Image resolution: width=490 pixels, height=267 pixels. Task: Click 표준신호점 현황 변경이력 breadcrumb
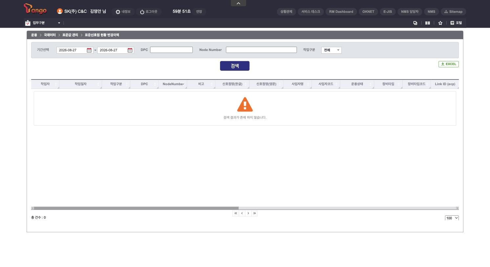(102, 35)
